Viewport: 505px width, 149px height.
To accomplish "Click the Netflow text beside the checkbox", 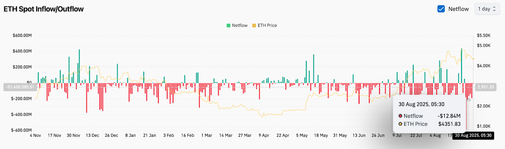I will click(x=458, y=9).
